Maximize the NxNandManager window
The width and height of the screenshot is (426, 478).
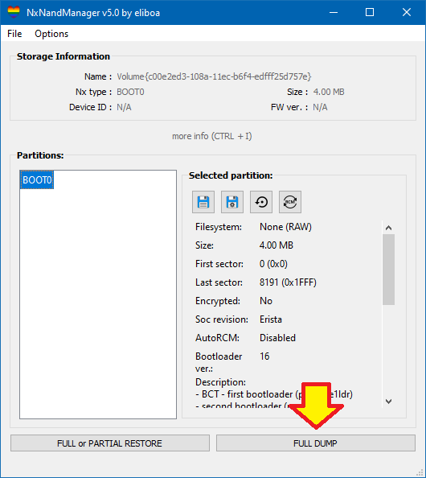pos(370,12)
